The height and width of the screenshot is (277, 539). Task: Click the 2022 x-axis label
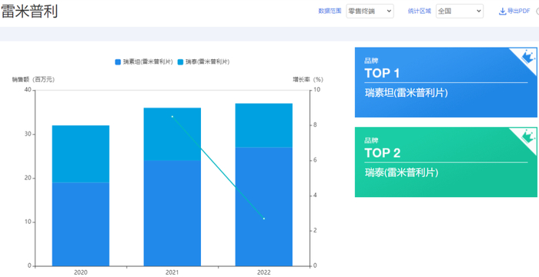click(263, 272)
